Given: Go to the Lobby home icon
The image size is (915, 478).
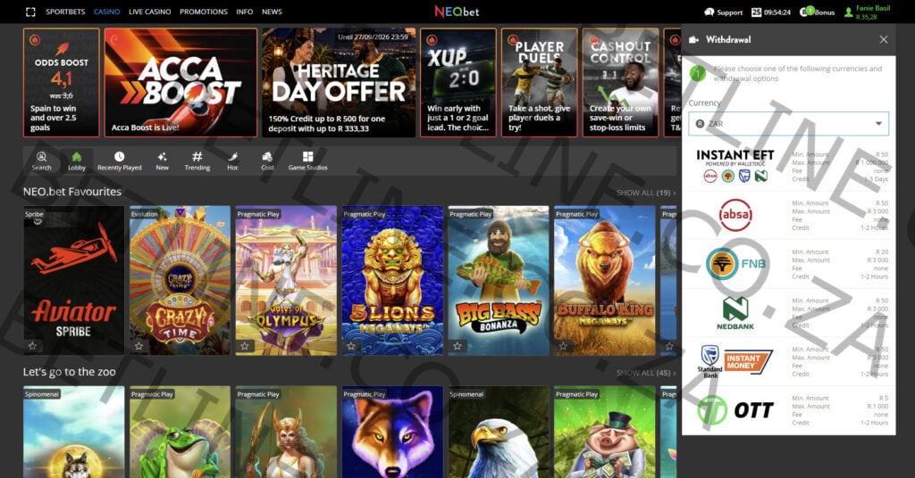Looking at the screenshot, I should pos(77,157).
